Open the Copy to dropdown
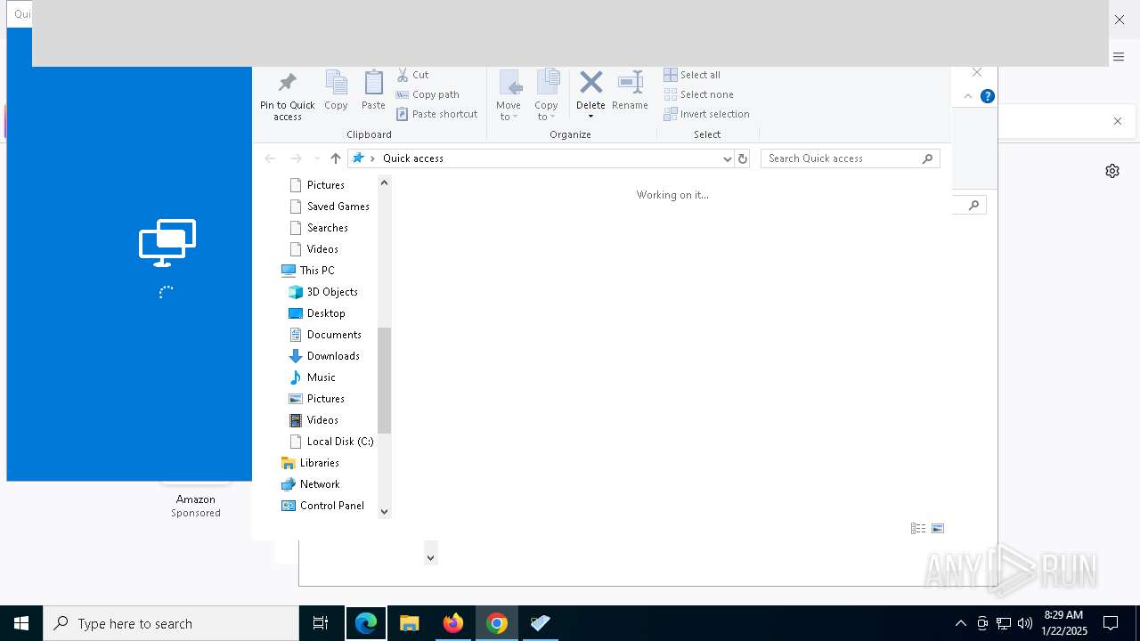1140x641 pixels. click(546, 96)
